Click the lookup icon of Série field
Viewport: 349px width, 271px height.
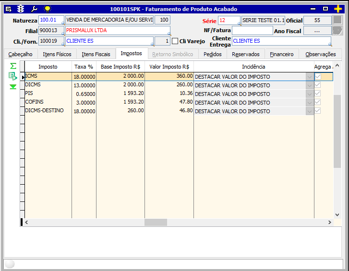(239, 24)
